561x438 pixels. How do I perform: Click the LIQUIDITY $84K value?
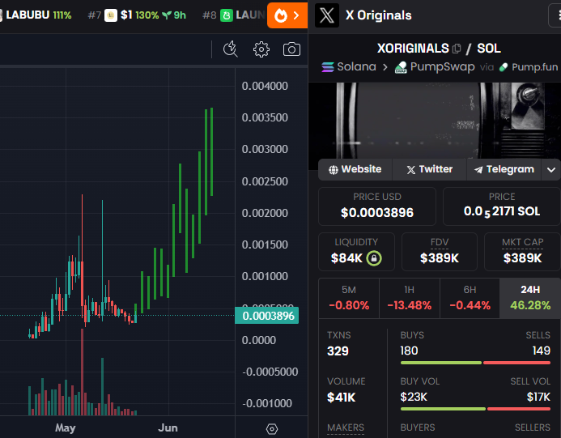[346, 258]
